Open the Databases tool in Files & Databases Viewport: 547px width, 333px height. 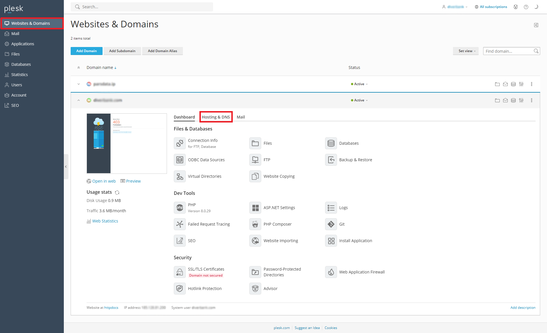[x=342, y=143]
